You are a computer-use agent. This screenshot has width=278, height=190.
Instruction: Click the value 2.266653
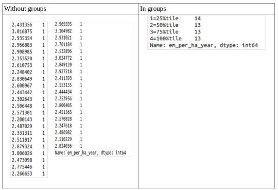[22, 174]
